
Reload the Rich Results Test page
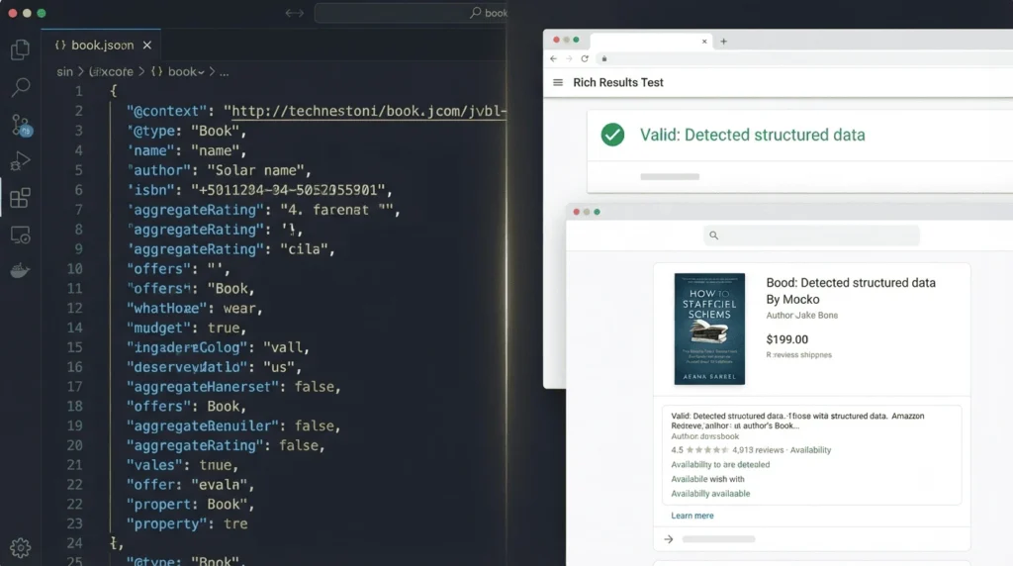coord(585,58)
